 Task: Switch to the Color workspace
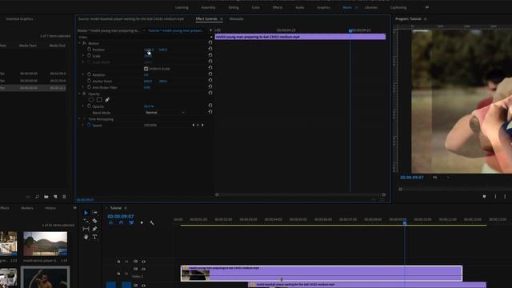[256, 7]
